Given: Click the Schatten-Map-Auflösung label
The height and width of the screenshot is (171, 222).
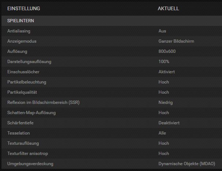Looking at the screenshot, I should 31,113.
